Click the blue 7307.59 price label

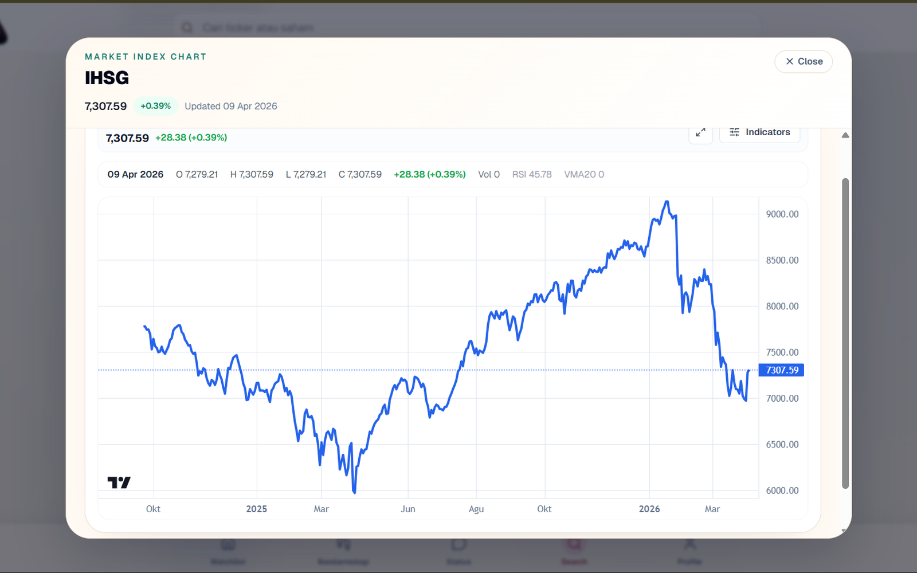pyautogui.click(x=781, y=370)
